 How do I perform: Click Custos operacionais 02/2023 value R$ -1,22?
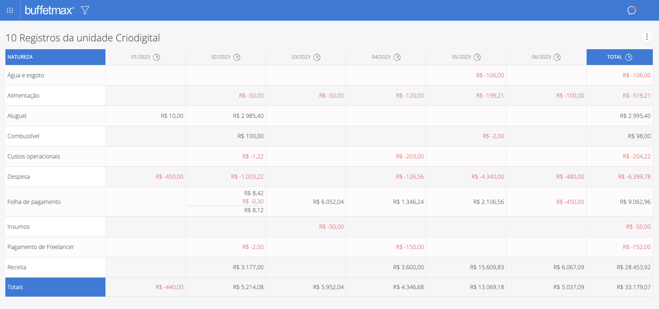(x=253, y=156)
